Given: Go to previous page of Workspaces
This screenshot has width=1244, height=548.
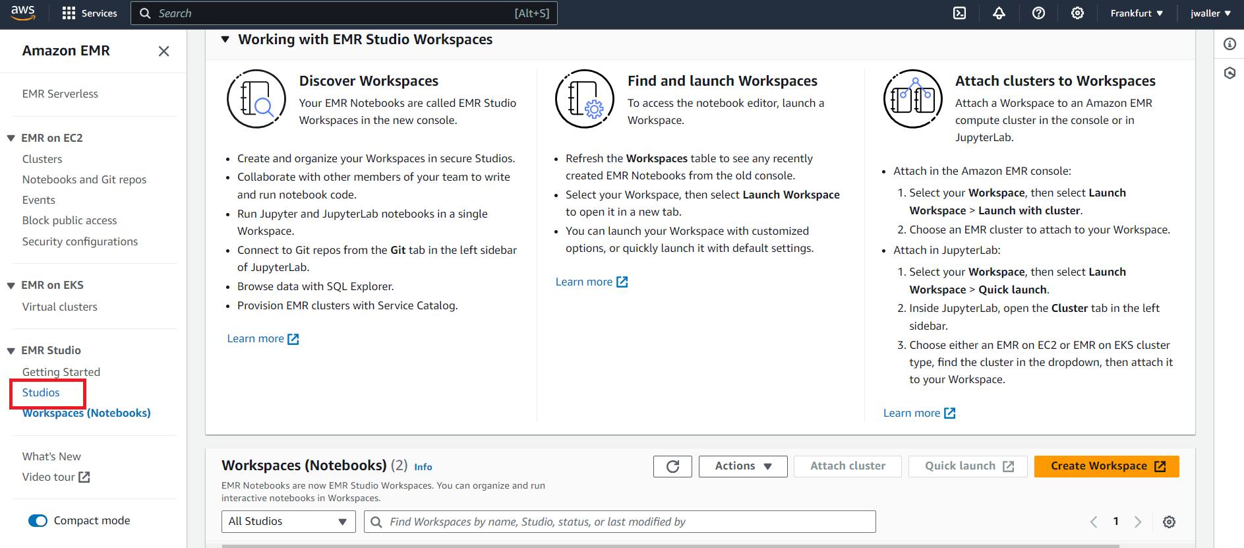Looking at the screenshot, I should click(x=1094, y=522).
